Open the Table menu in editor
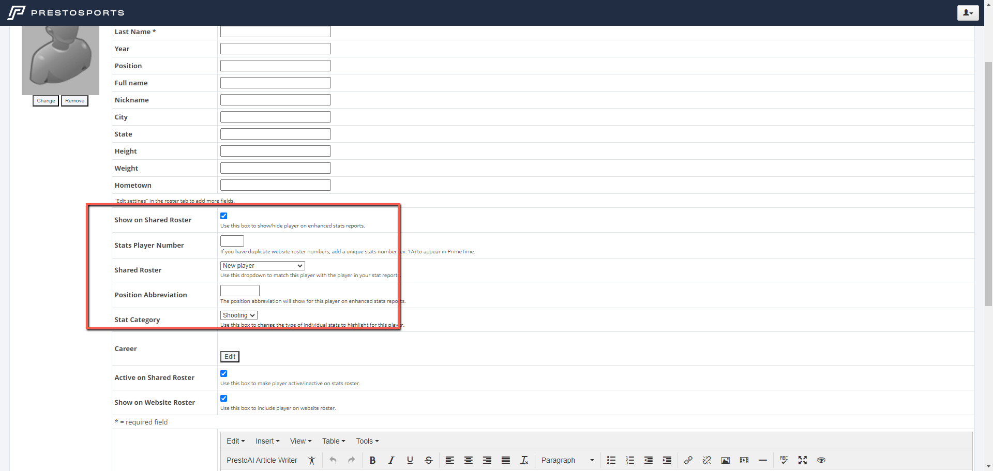The image size is (993, 471). 333,441
